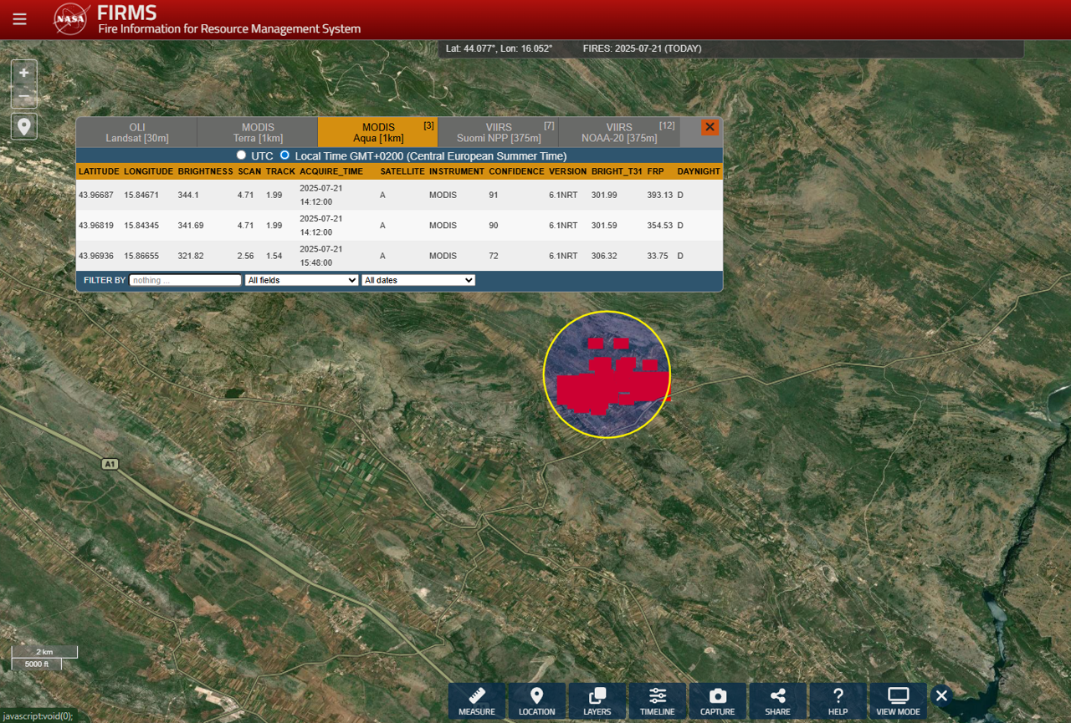
Task: Click latitude value 43.96936
Action: pos(96,256)
